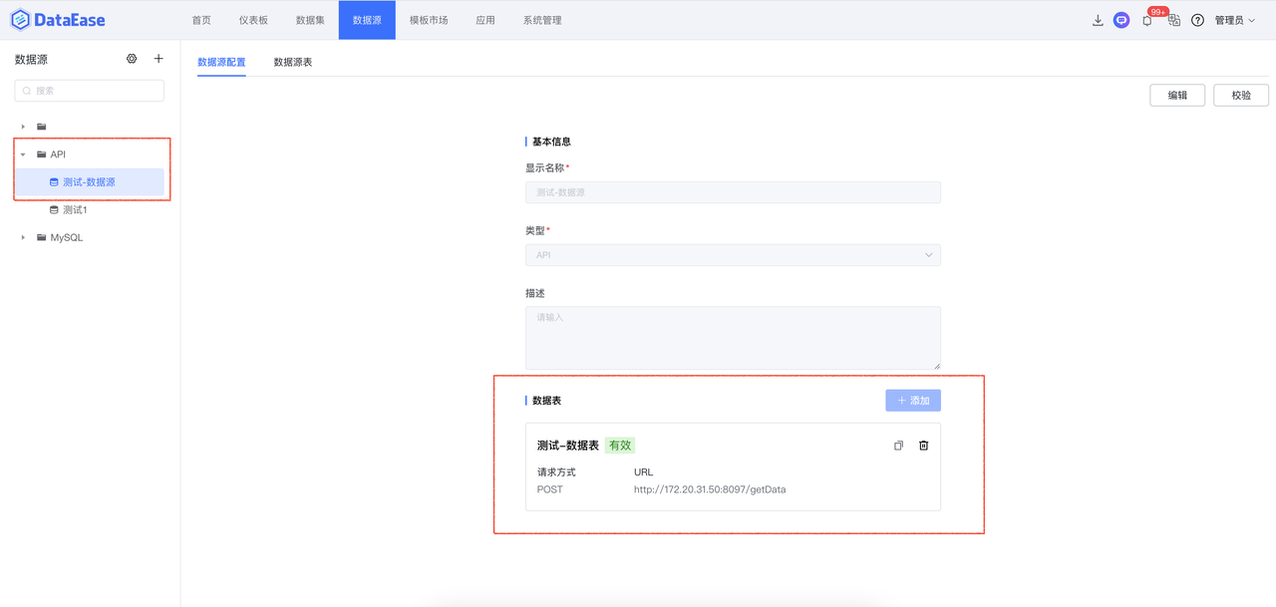Delete the 测试-数据表 data table
This screenshot has width=1276, height=607.
[x=923, y=445]
